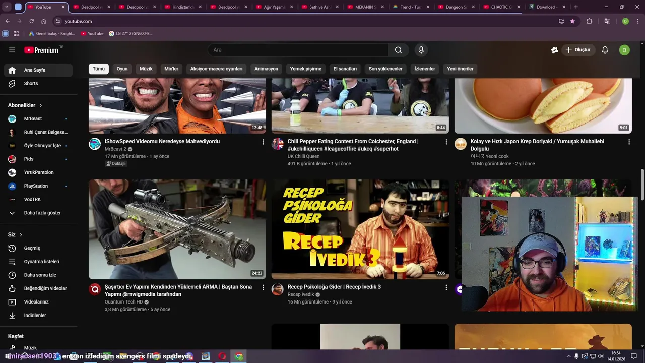Open Recep Psikoloğa Gider video title

334,287
